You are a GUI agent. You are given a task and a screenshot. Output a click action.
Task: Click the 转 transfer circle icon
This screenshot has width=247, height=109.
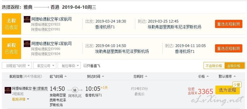pyautogui.click(x=75, y=90)
